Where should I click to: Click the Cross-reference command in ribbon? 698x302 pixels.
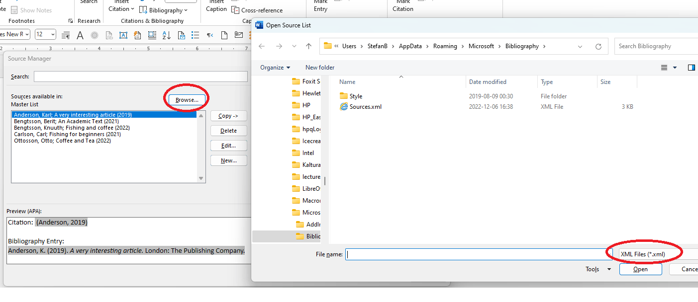pyautogui.click(x=257, y=10)
